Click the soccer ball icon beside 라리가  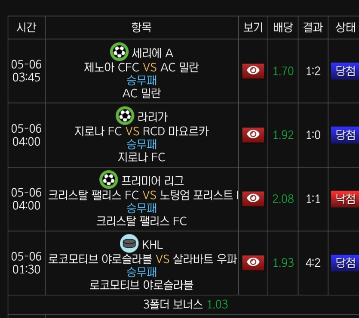pos(125,115)
